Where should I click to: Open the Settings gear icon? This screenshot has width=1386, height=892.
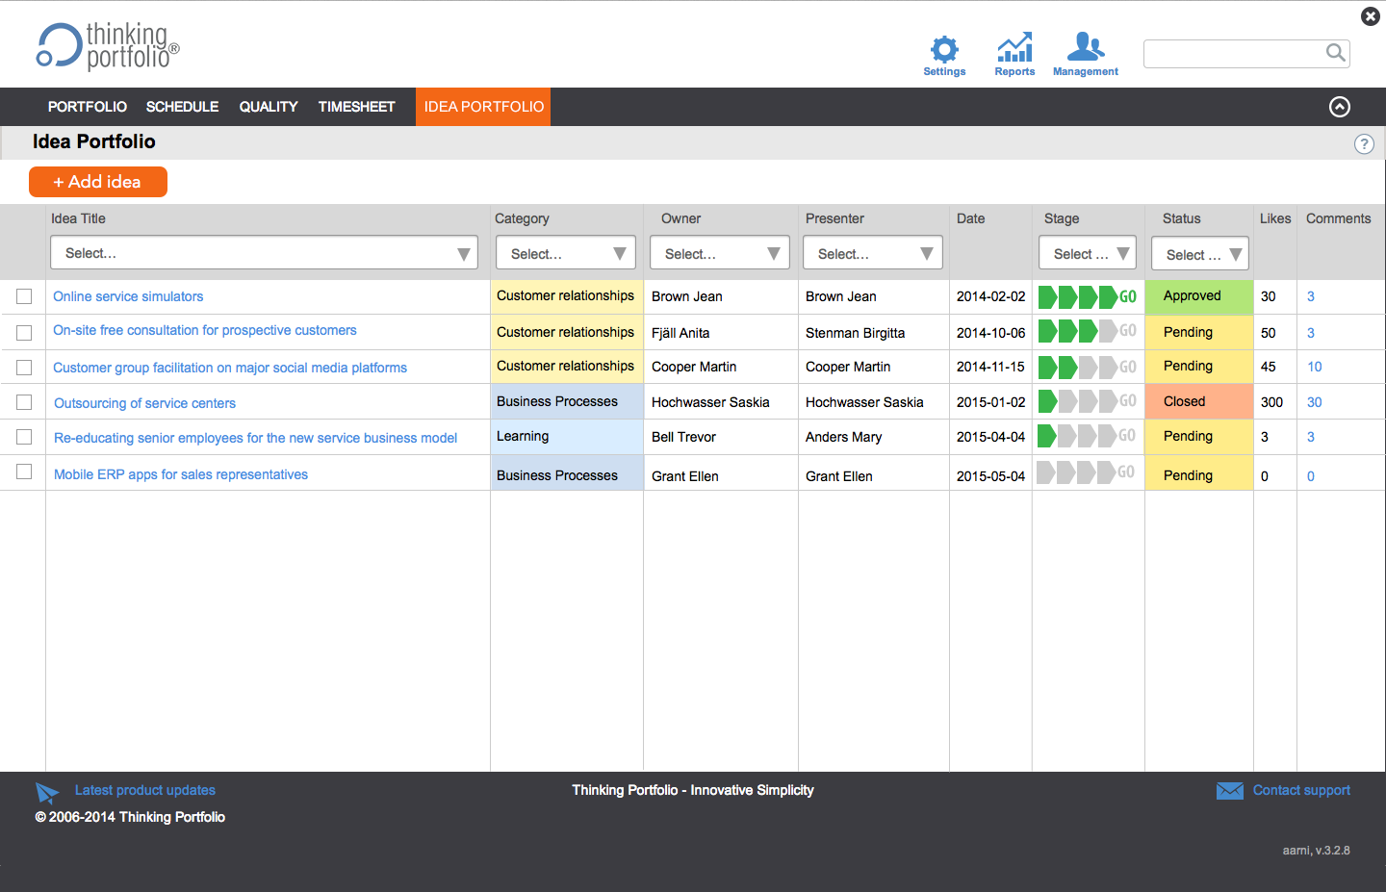[944, 49]
